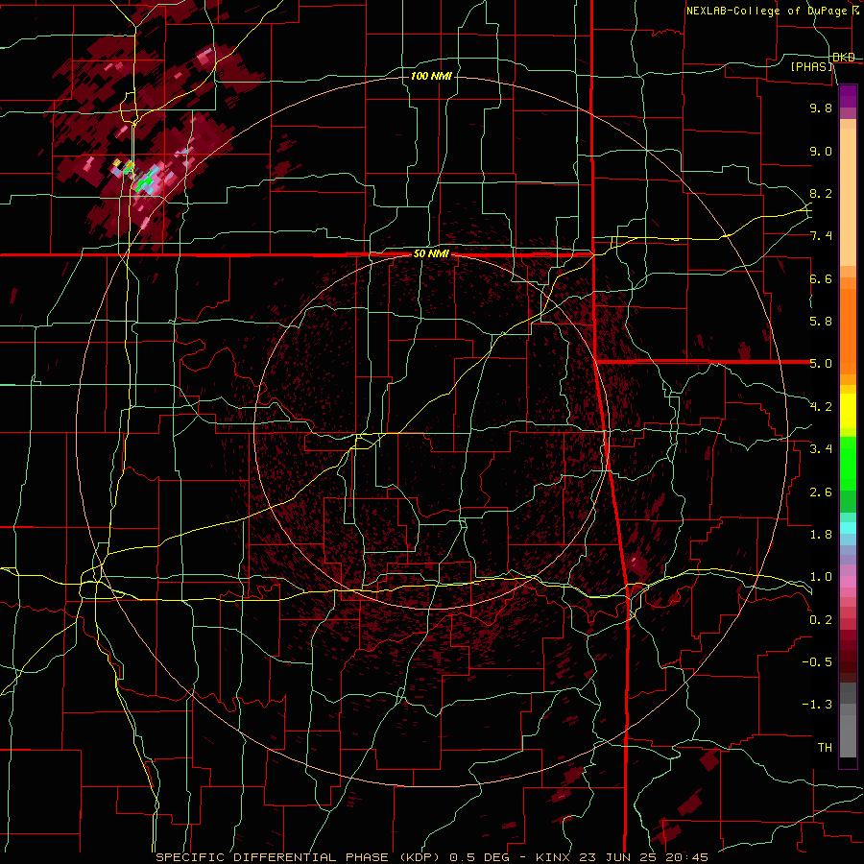This screenshot has width=864, height=864.
Task: Click the purple band atop the color bar
Action: click(848, 96)
